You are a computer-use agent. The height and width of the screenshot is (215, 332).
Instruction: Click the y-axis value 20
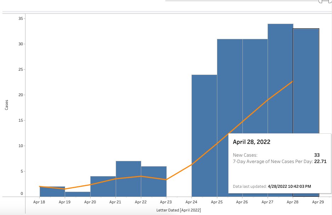[x=21, y=95]
